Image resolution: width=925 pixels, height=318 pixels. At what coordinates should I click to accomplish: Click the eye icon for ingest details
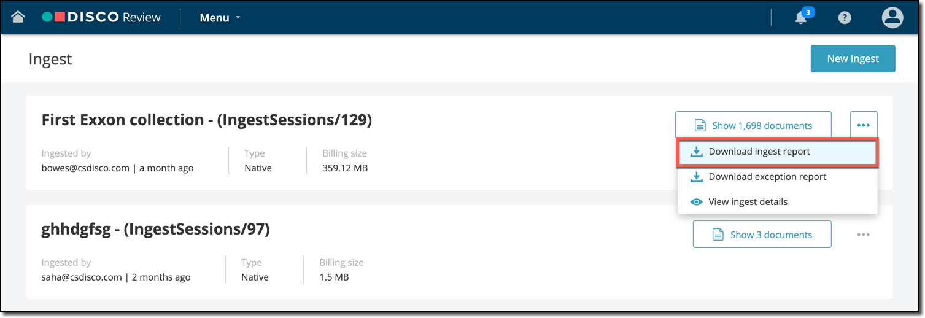697,202
